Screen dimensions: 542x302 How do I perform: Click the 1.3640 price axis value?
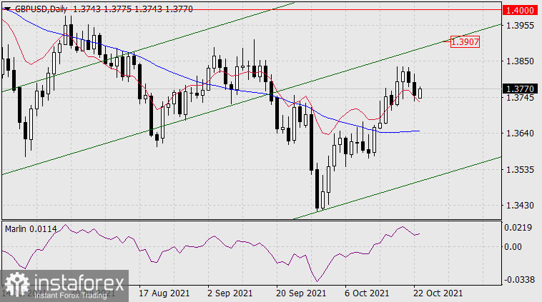[x=520, y=134]
